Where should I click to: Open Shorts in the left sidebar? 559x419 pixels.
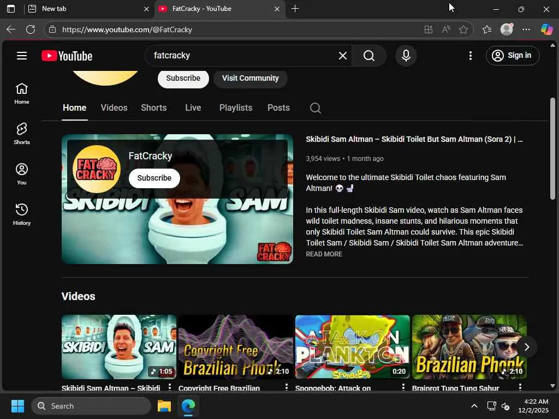[22, 134]
